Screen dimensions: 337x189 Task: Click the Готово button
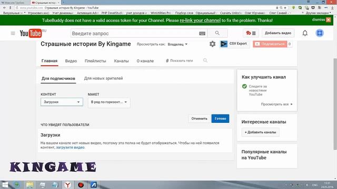[220, 119]
